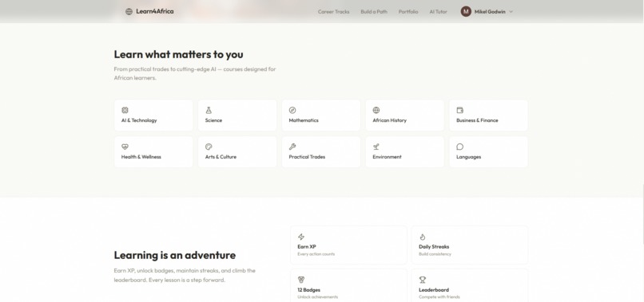The width and height of the screenshot is (644, 302).
Task: Click the 'Learning is an adventure' heading
Action: (174, 255)
